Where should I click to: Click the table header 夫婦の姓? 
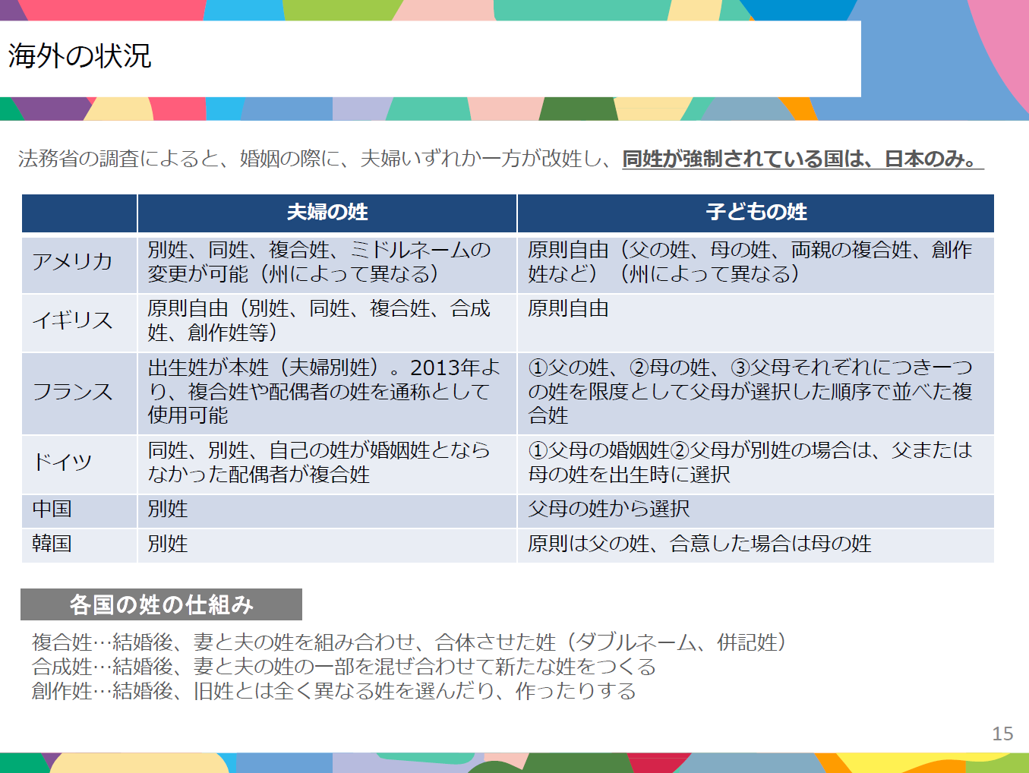(x=327, y=213)
